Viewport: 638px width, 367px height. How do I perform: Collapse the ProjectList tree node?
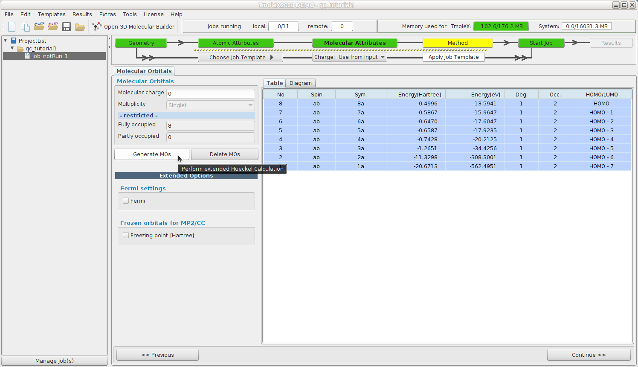pyautogui.click(x=6, y=41)
